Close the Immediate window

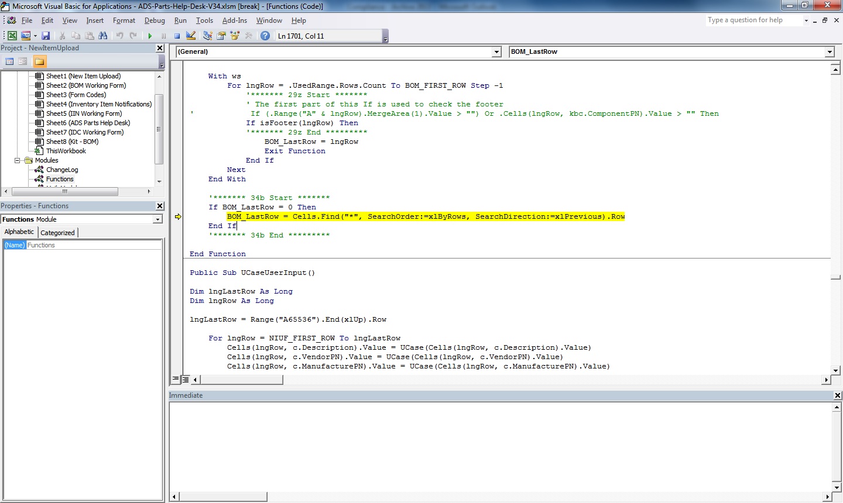click(x=837, y=395)
